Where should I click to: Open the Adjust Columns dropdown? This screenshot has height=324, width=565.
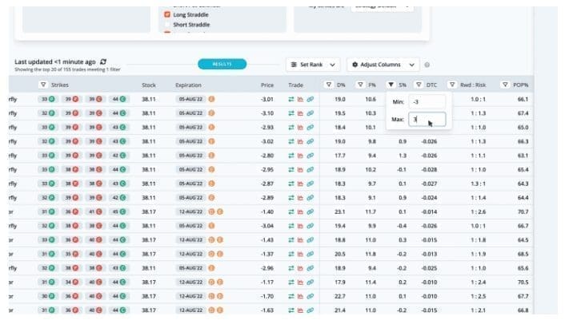(383, 65)
